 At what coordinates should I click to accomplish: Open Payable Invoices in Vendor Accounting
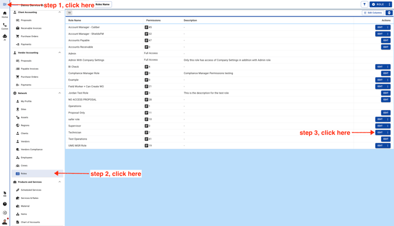(29, 69)
